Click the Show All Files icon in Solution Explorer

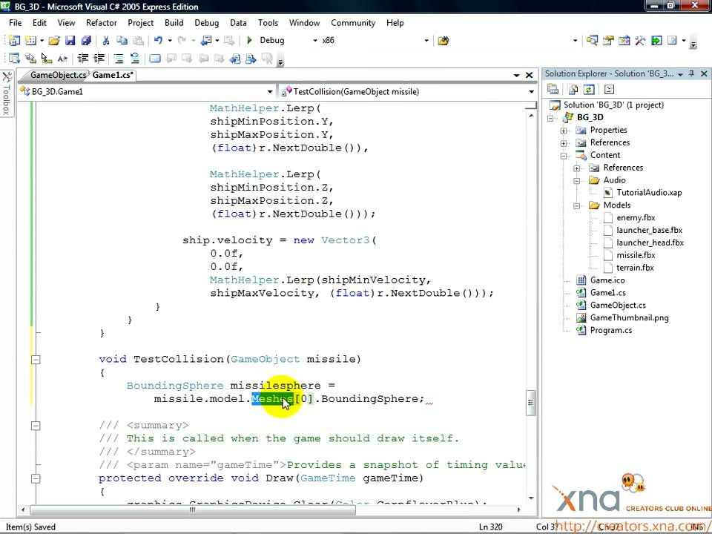pos(573,90)
